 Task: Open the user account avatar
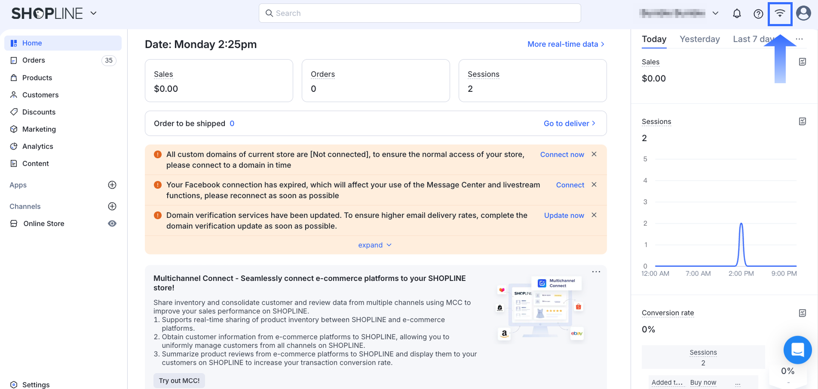coord(803,13)
